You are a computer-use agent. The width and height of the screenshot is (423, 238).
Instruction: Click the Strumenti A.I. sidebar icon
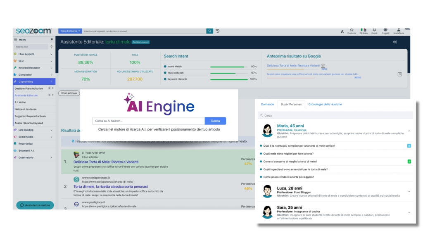coord(15,150)
